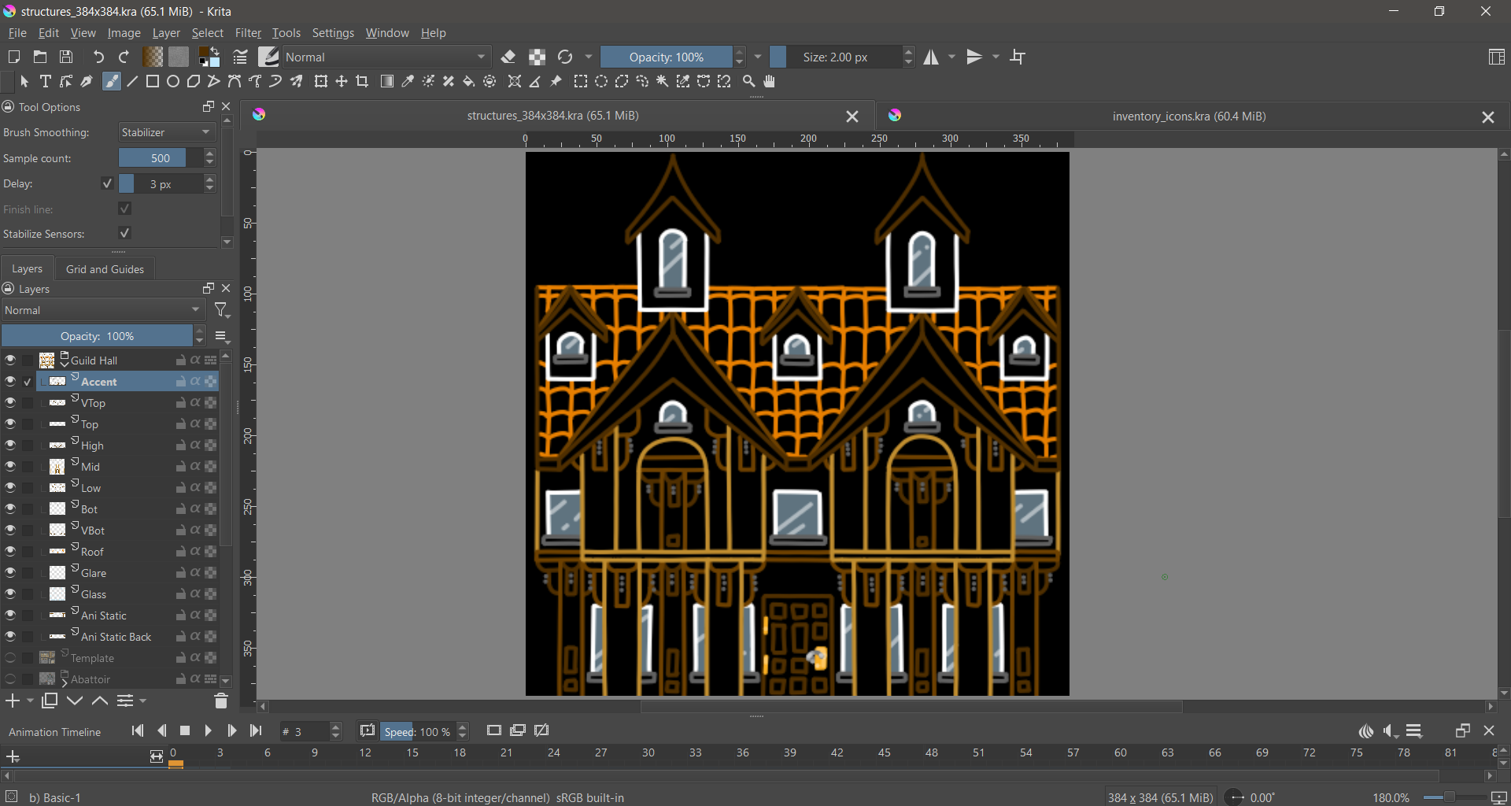1511x806 pixels.
Task: Open the Brush Smoothing dropdown
Action: point(167,133)
